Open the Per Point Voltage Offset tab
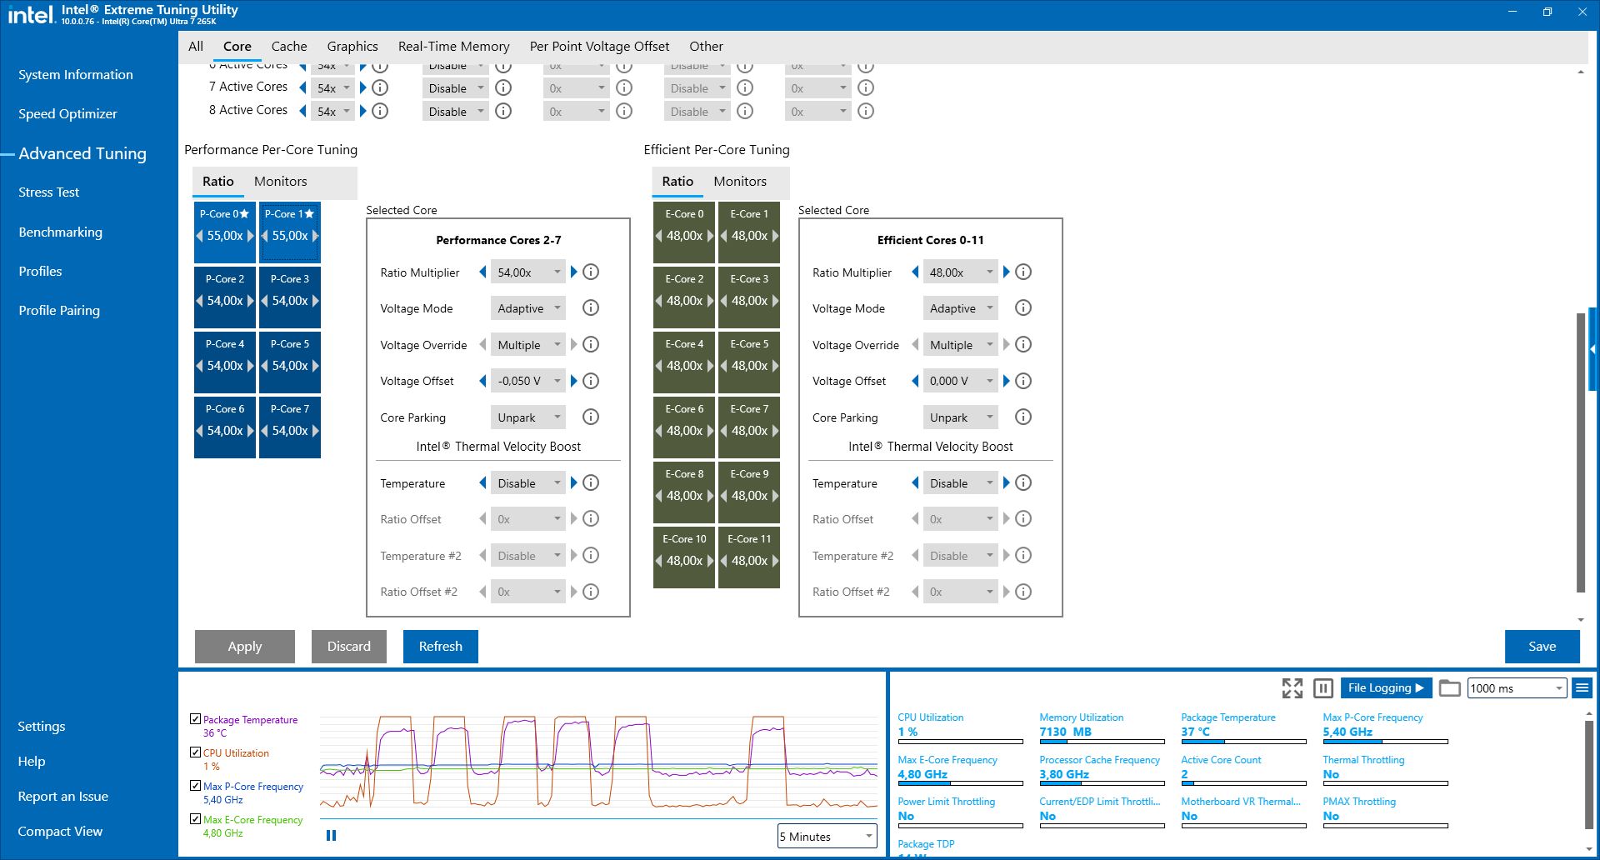 (599, 47)
